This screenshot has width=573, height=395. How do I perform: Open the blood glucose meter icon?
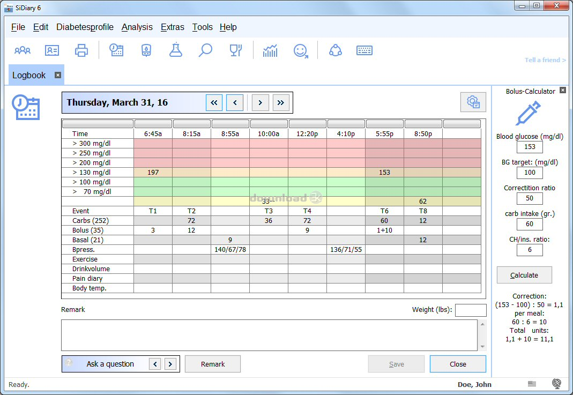click(146, 51)
